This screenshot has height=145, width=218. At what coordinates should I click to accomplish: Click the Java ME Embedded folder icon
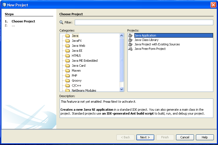point(68,61)
